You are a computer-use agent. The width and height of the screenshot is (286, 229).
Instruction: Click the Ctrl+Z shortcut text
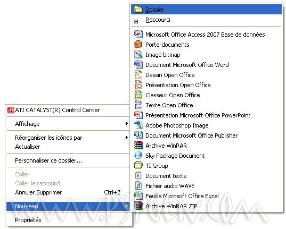tap(112, 192)
